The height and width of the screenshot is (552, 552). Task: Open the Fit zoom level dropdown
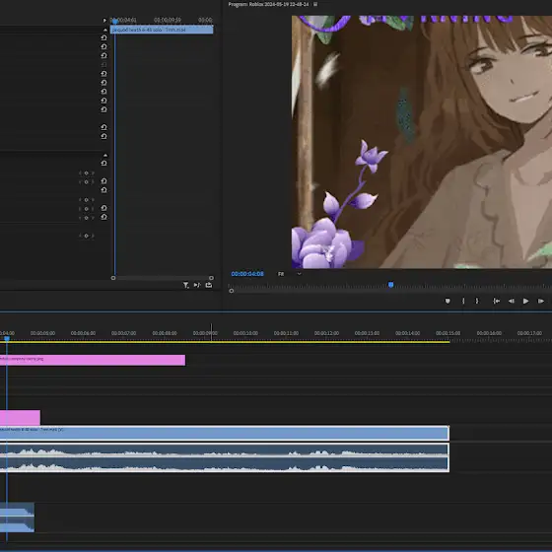coord(290,274)
